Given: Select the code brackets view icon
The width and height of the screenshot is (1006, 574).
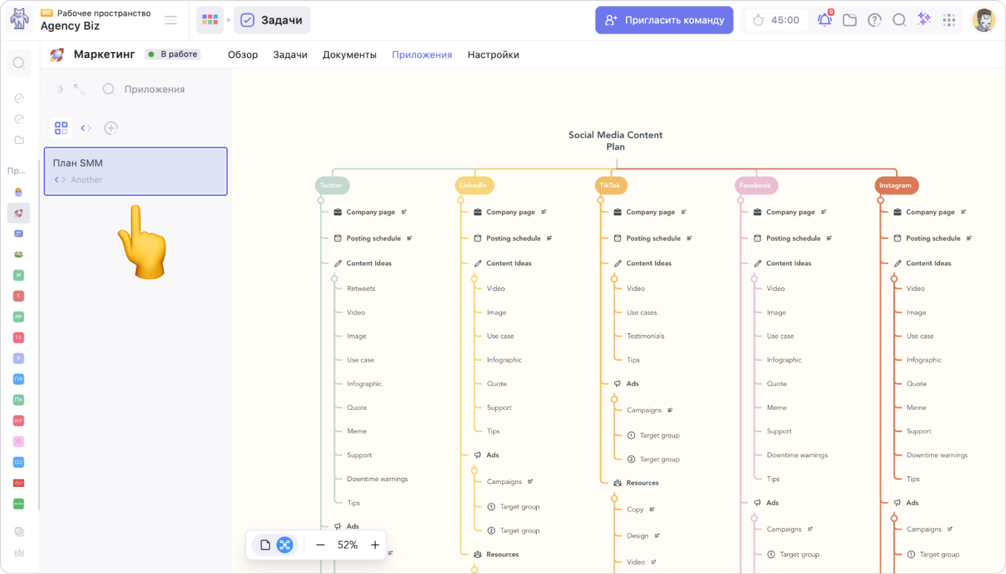Looking at the screenshot, I should click(86, 128).
